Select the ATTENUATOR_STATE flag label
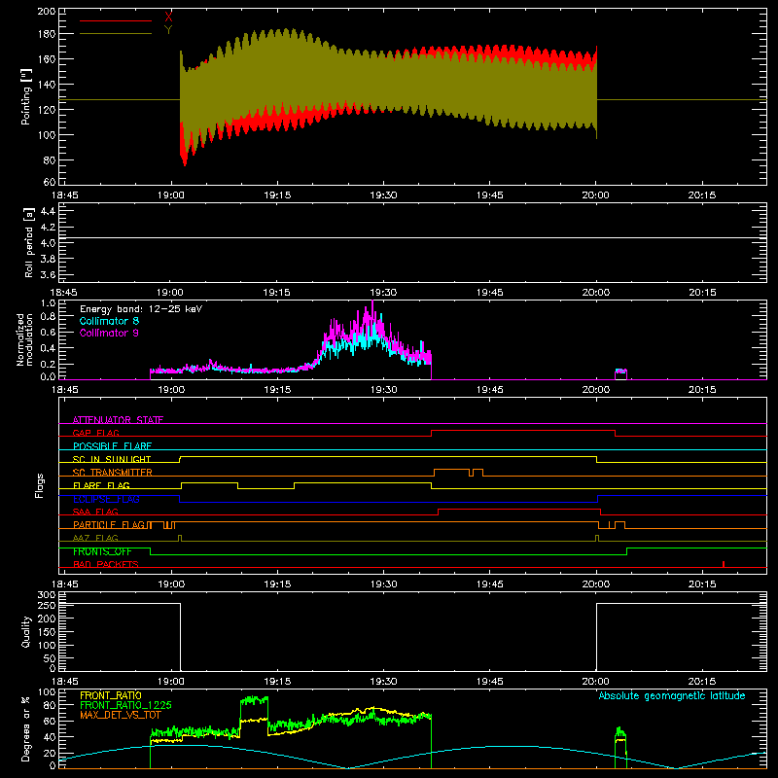 pyautogui.click(x=118, y=420)
